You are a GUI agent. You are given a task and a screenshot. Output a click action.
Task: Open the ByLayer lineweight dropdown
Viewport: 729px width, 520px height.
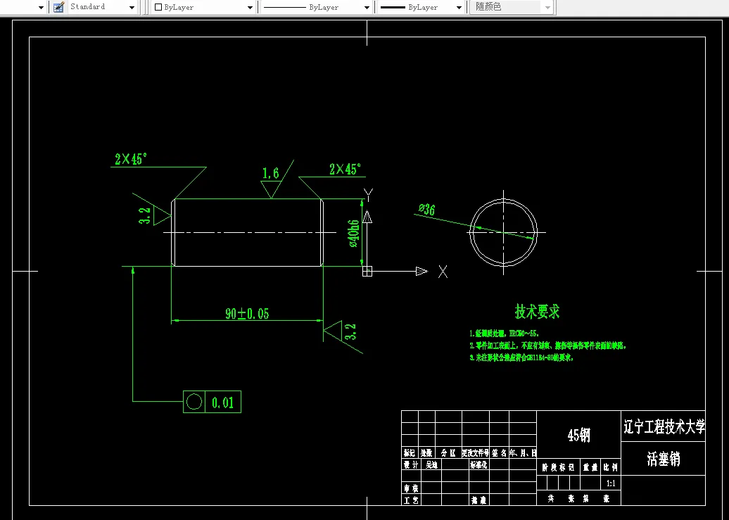[x=459, y=8]
